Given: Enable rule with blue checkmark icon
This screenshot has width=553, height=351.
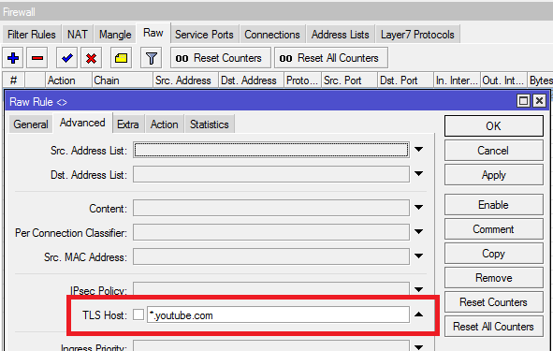Looking at the screenshot, I should 66,58.
